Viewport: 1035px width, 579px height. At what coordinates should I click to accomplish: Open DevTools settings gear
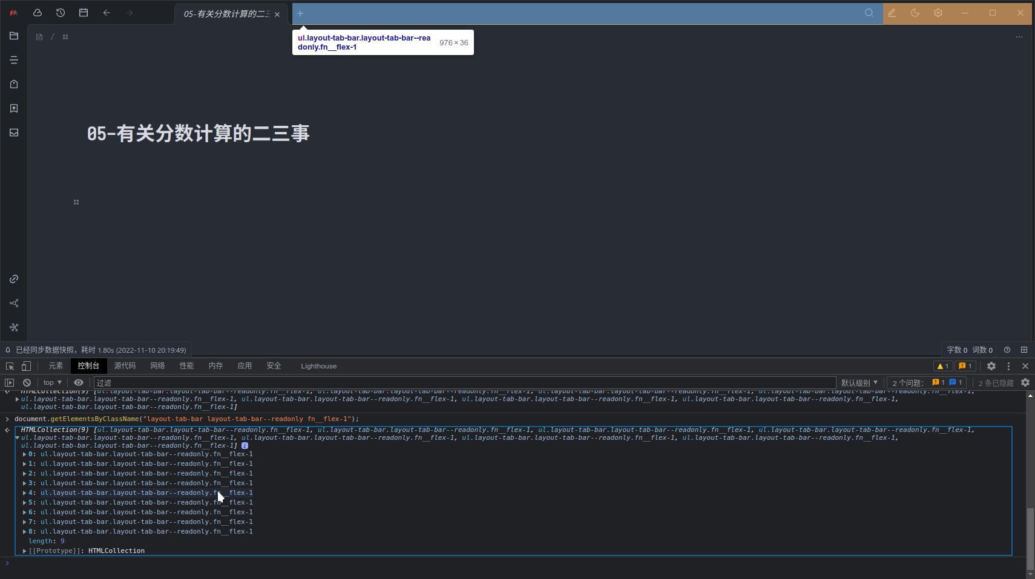991,366
